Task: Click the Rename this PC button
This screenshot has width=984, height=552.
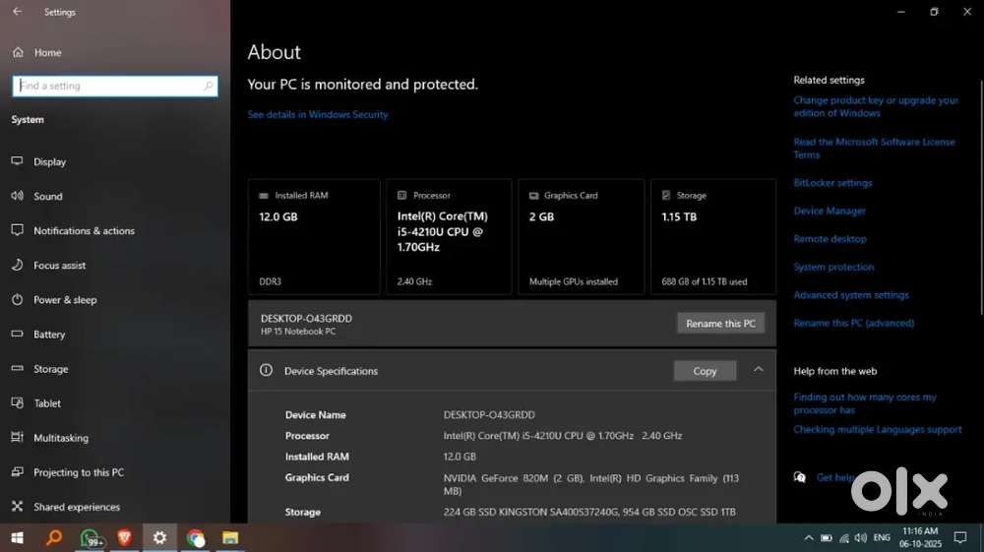Action: [720, 324]
